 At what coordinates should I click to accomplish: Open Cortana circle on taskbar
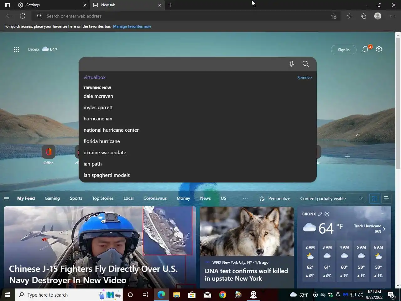tap(130, 295)
